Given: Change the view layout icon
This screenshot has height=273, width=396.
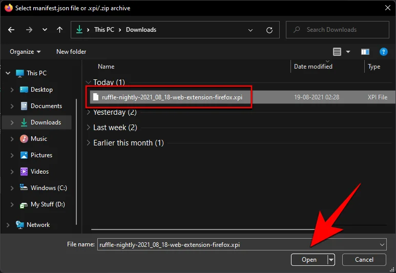Looking at the screenshot, I should [x=337, y=52].
